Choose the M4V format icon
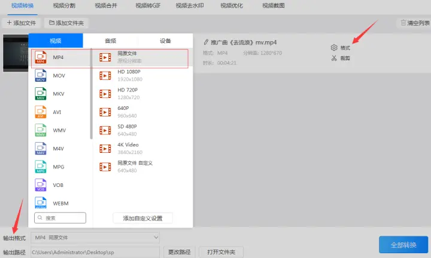 coord(41,148)
